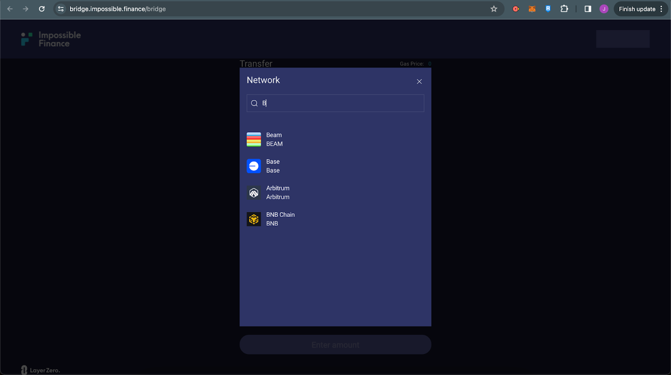Select the Base network logo
This screenshot has width=671, height=375.
pyautogui.click(x=254, y=166)
